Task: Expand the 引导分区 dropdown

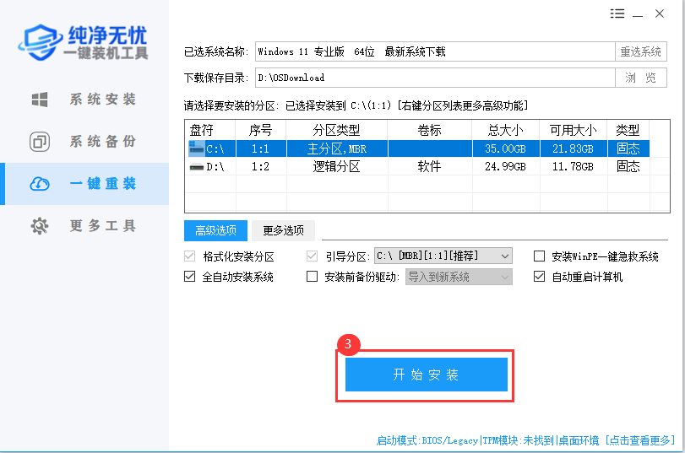Action: click(505, 256)
